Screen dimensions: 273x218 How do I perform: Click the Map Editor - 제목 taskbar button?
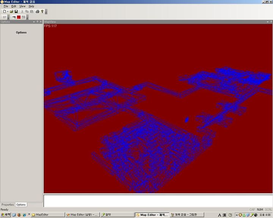152,215
